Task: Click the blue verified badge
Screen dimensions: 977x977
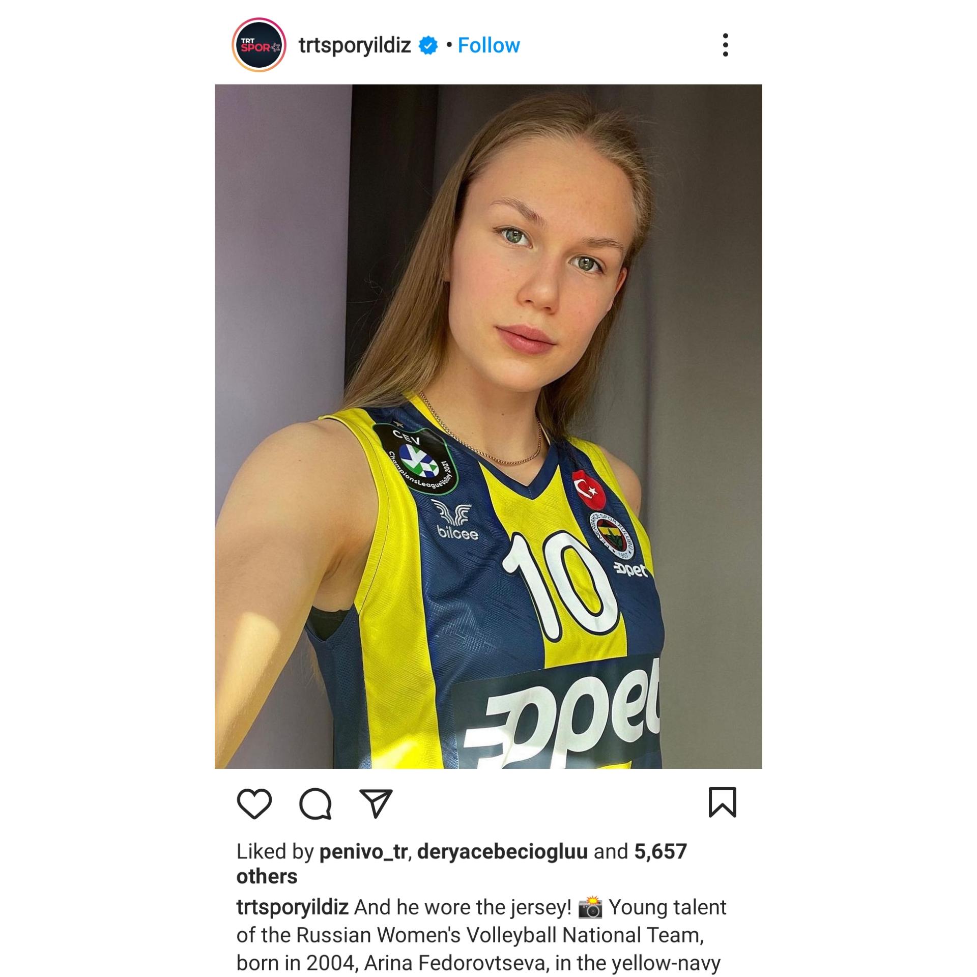Action: (x=428, y=45)
